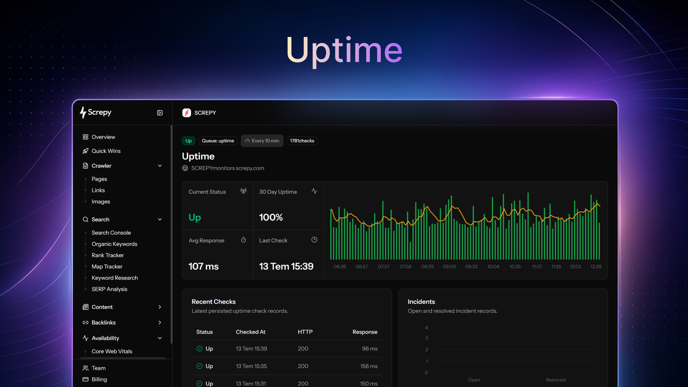Click the Quick Wins rocket icon
This screenshot has width=688, height=387.
pyautogui.click(x=85, y=151)
